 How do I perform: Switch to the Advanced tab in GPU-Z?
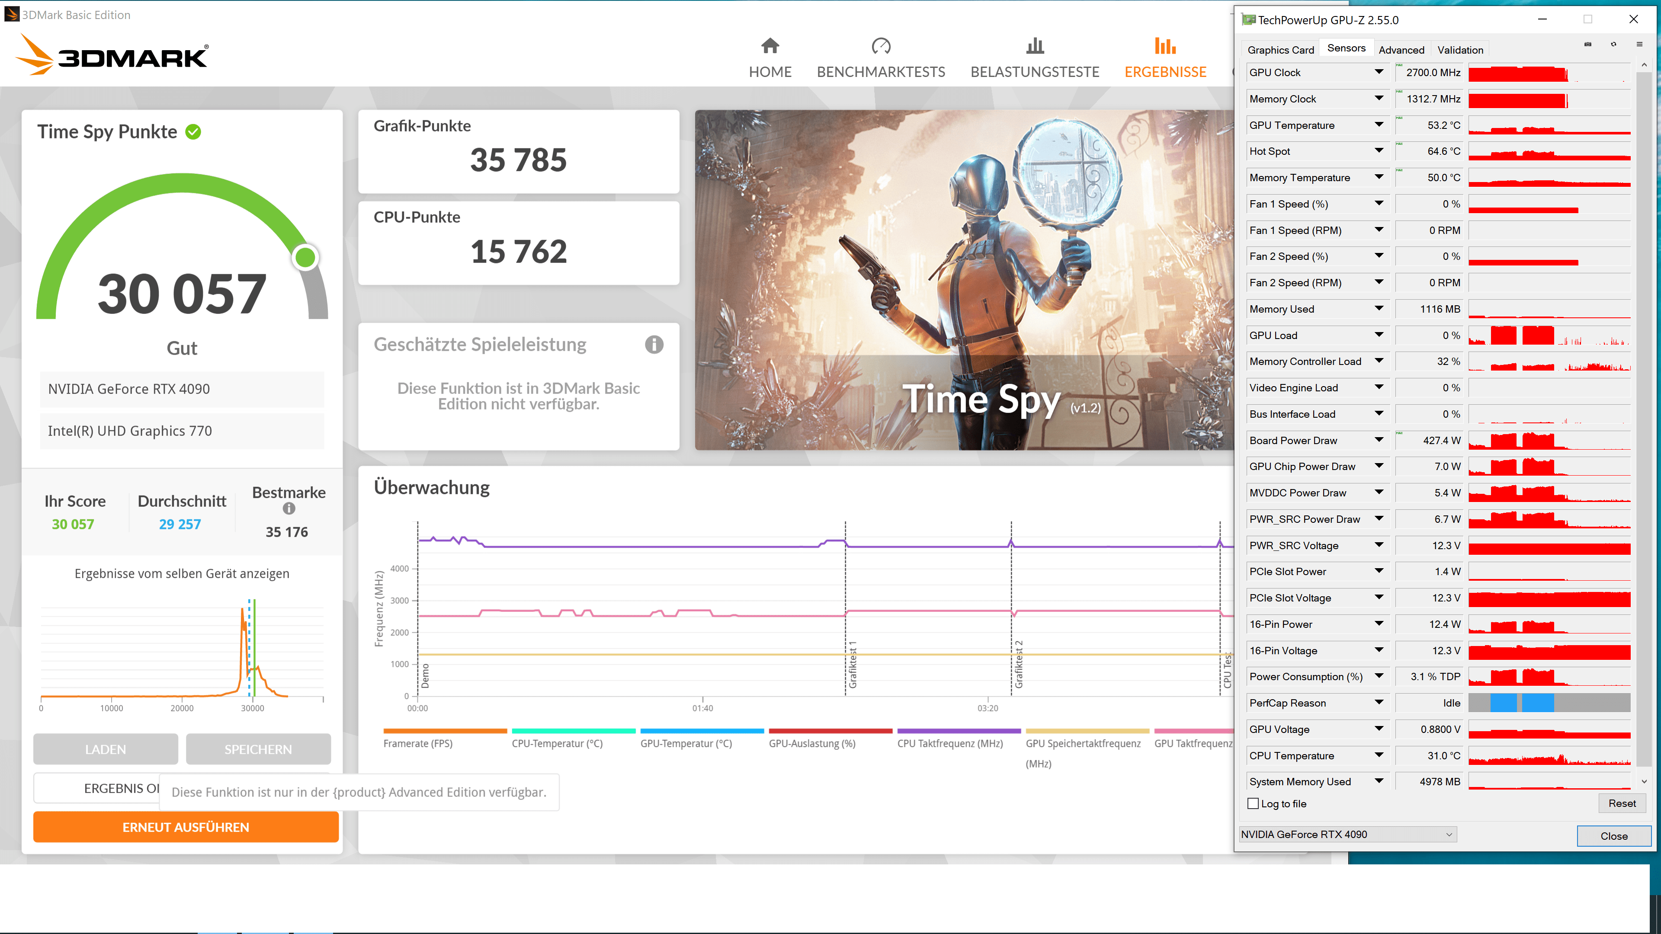point(1401,50)
